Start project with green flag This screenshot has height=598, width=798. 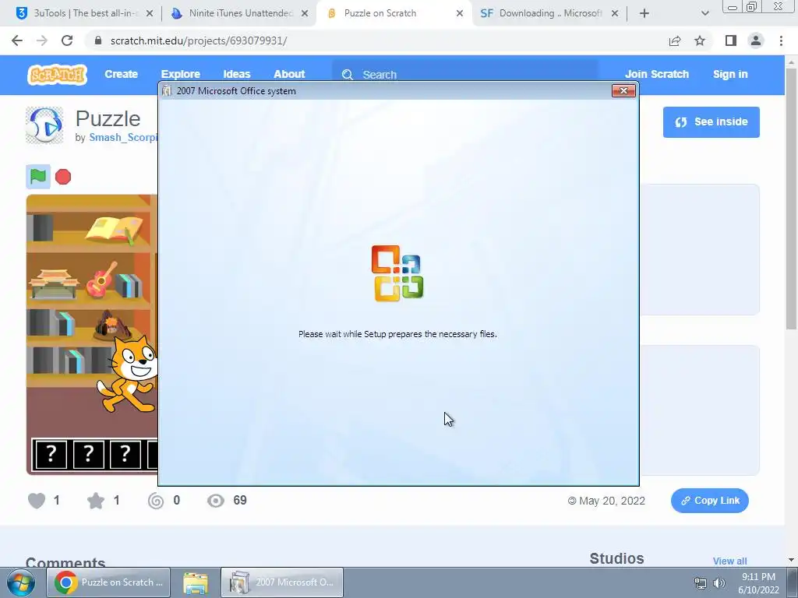[38, 177]
